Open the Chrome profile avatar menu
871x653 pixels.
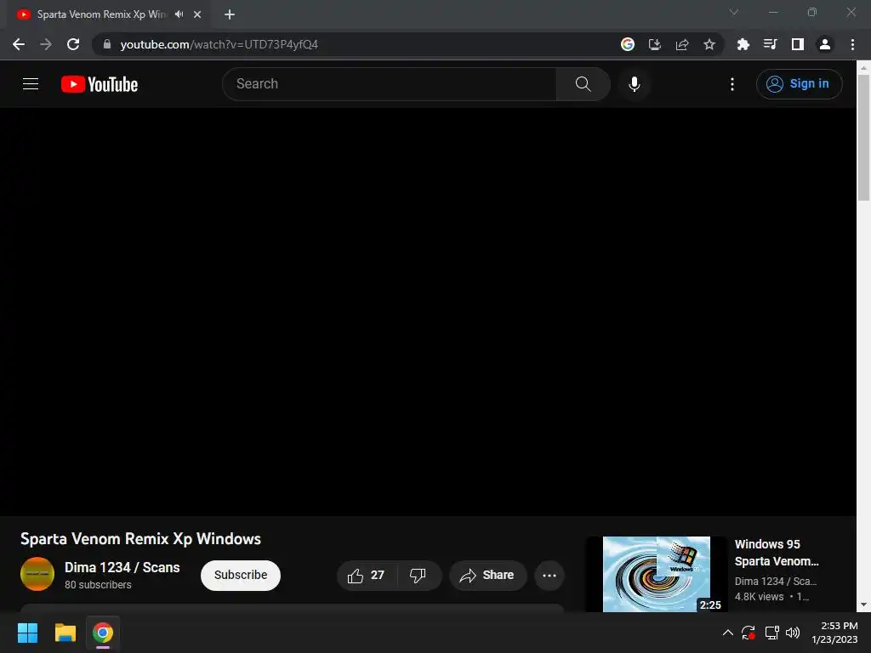(x=825, y=44)
